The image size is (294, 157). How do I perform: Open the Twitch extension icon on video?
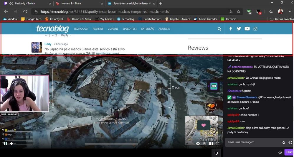[x=214, y=86]
